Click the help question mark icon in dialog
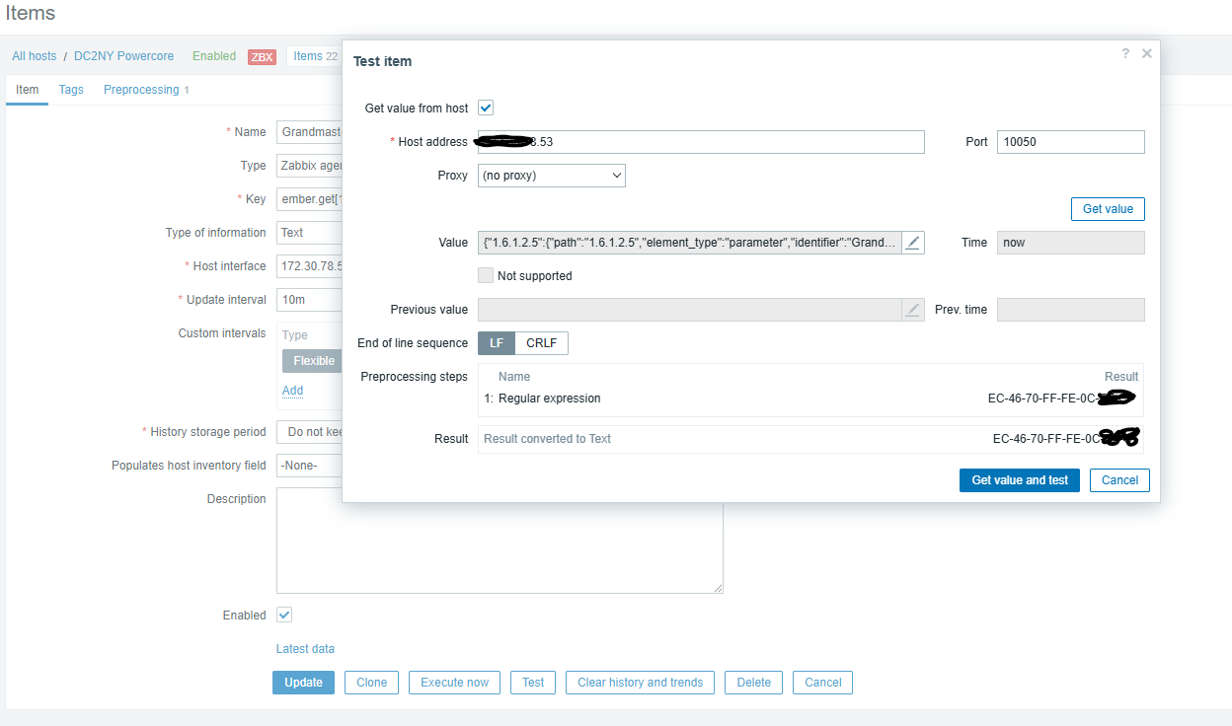 pyautogui.click(x=1125, y=54)
